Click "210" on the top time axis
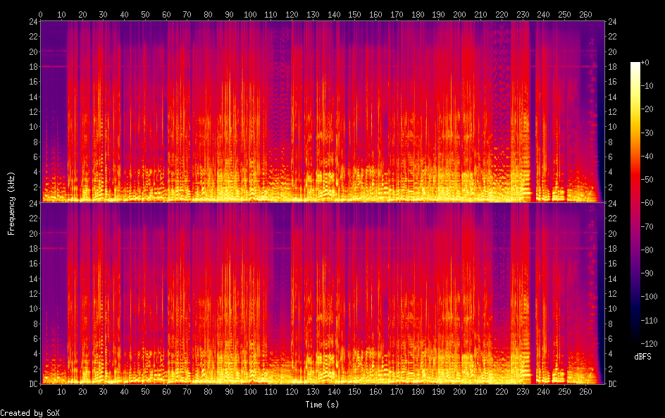Image resolution: width=665 pixels, height=418 pixels. (480, 14)
